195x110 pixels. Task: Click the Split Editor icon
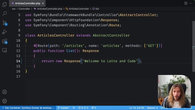186,3
